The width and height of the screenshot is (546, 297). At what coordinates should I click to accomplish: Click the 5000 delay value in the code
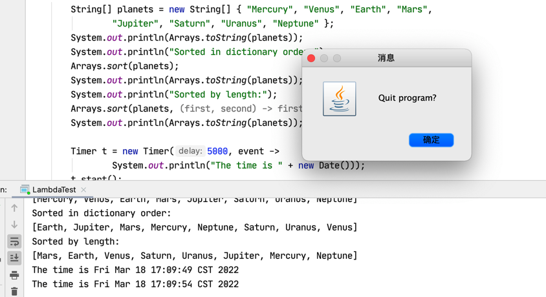pyautogui.click(x=217, y=151)
